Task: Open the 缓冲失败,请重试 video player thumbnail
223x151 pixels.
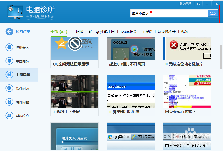Action: point(74,136)
